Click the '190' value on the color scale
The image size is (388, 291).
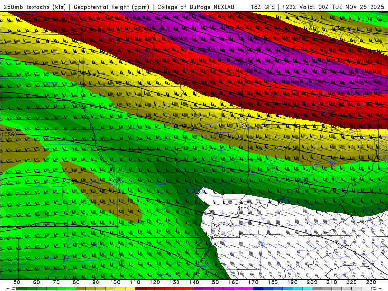pyautogui.click(x=292, y=282)
